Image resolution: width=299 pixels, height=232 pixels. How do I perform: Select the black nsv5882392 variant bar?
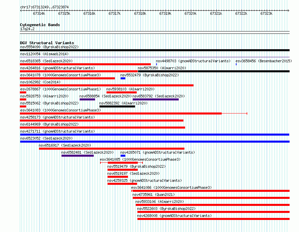point(117,106)
